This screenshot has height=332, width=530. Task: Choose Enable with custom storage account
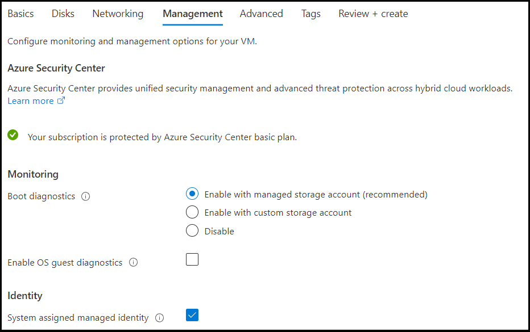192,212
